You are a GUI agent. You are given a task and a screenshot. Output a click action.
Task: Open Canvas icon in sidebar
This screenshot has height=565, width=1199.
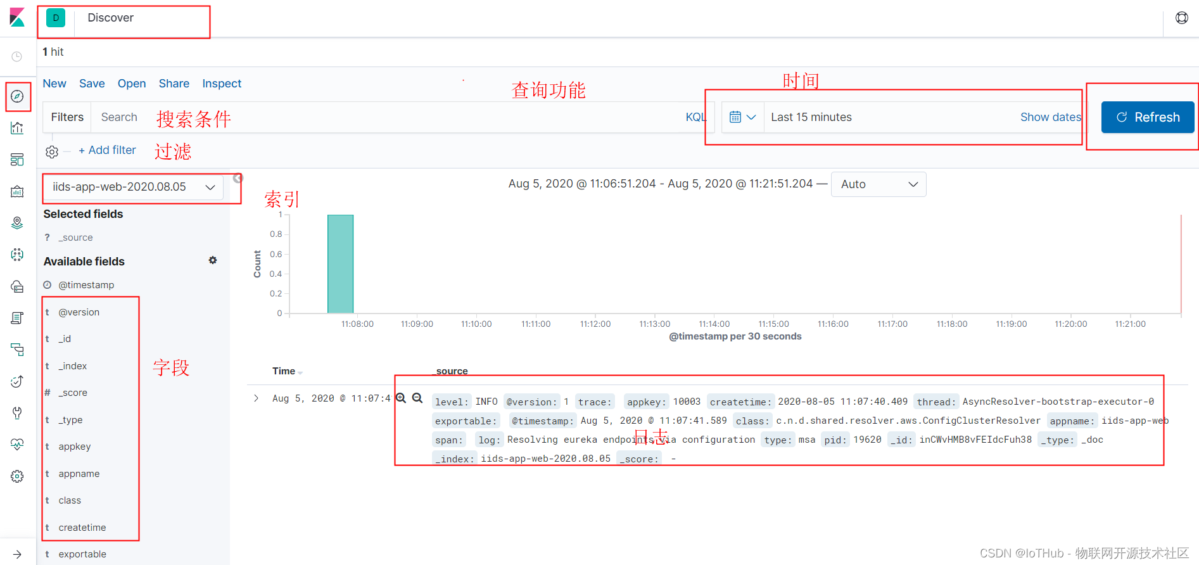17,191
